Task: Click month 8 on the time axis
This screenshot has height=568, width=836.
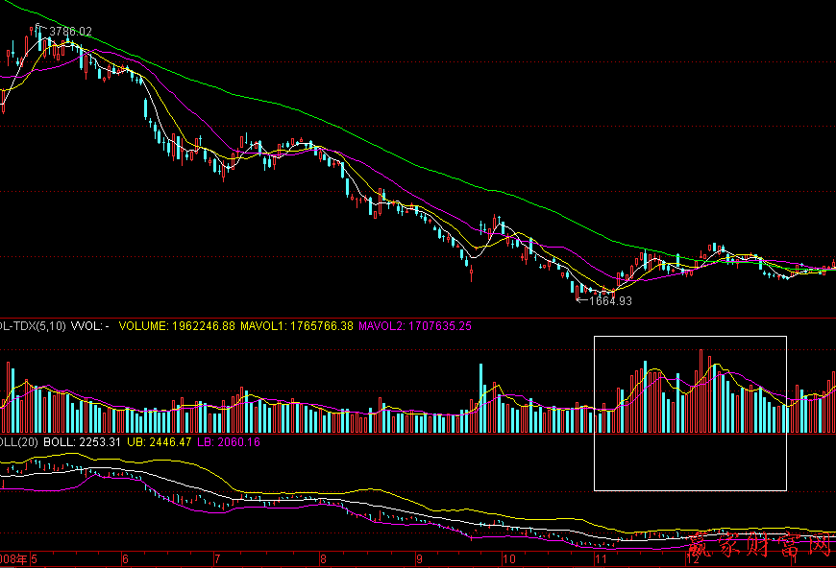Action: click(x=323, y=558)
